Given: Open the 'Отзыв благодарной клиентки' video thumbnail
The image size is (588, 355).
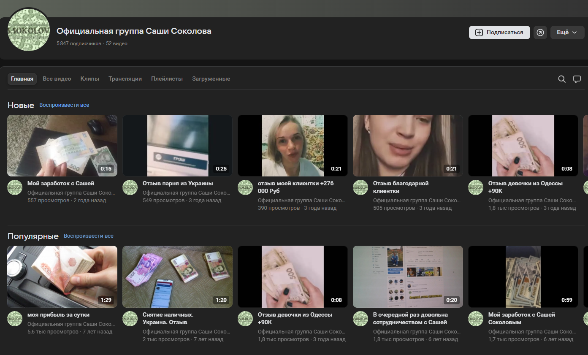Looking at the screenshot, I should [x=408, y=146].
